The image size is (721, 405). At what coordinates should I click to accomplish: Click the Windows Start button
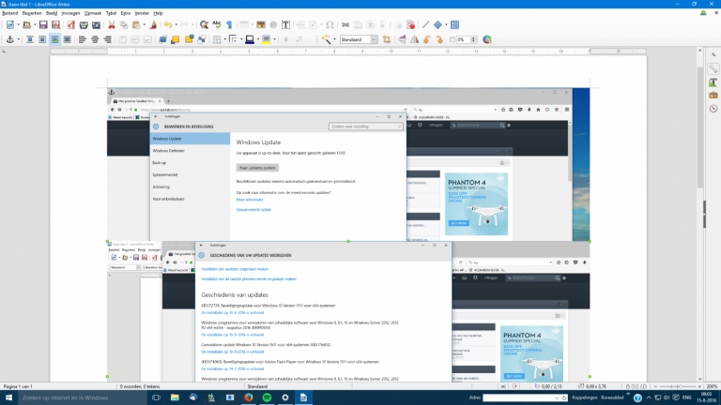tap(9, 397)
